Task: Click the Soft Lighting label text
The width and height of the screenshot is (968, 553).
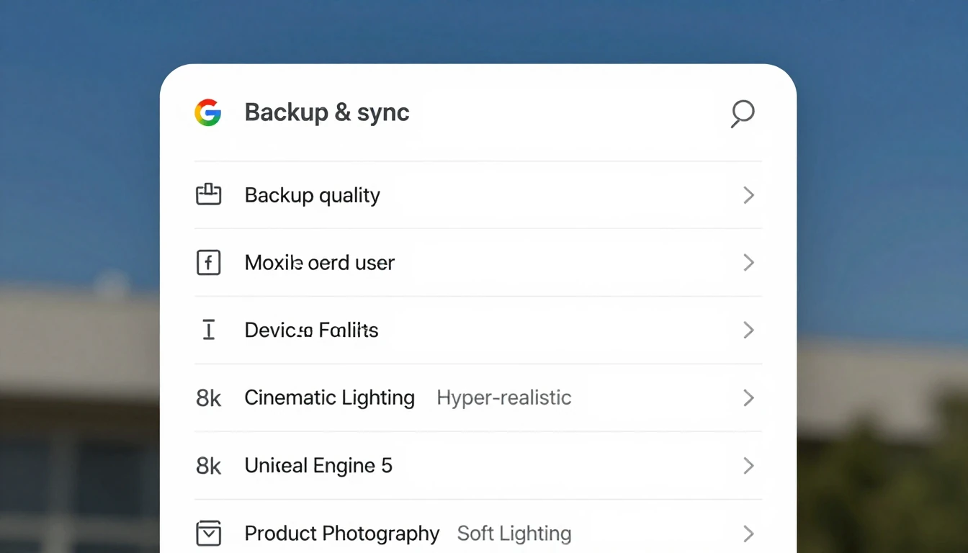Action: (x=514, y=534)
